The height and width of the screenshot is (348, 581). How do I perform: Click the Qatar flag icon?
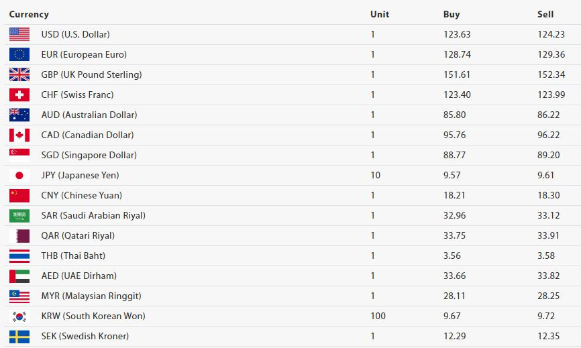coord(19,236)
